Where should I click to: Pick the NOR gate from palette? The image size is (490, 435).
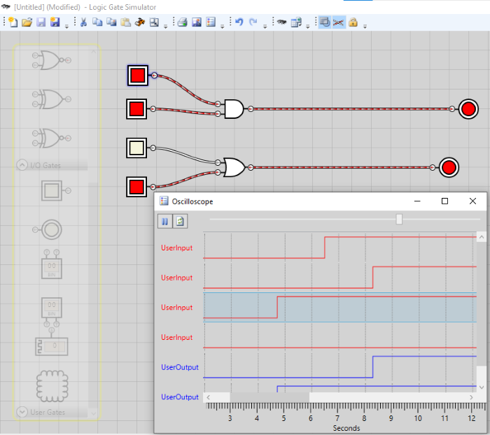click(52, 60)
